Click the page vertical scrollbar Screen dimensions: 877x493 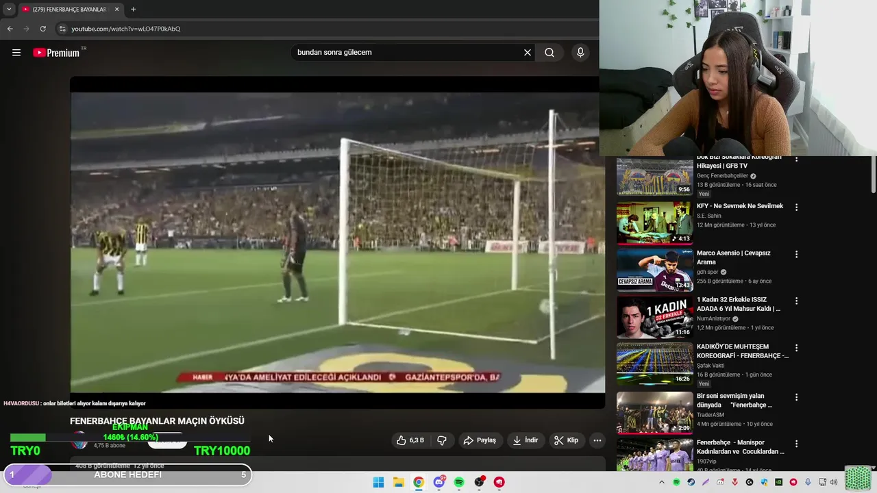(x=873, y=175)
